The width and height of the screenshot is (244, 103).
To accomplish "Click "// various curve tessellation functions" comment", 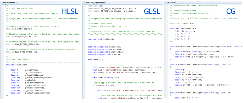I will point(193,6).
